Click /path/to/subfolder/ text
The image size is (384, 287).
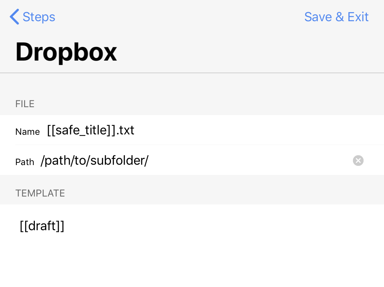(x=94, y=160)
